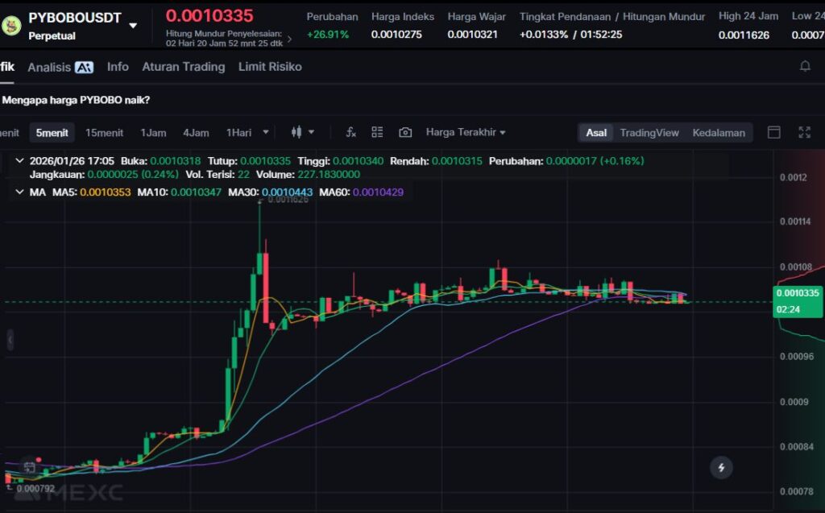Open the Aturan Trading tab

(x=183, y=67)
